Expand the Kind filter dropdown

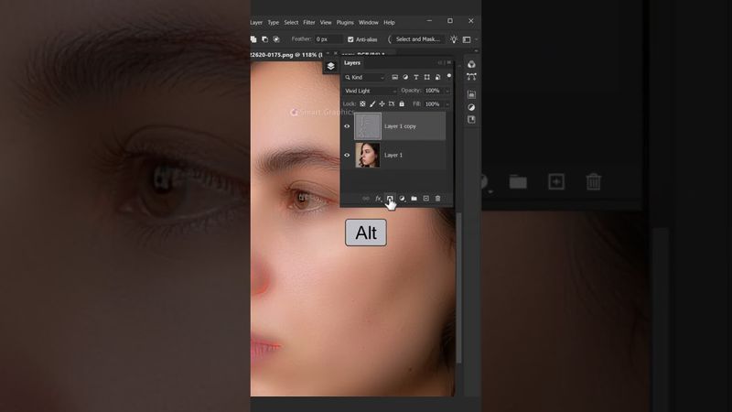tap(367, 77)
